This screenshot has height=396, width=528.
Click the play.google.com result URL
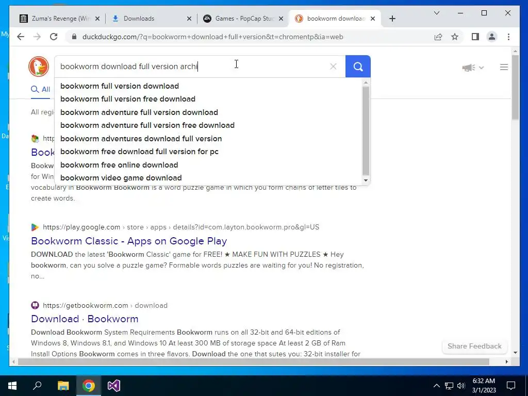pyautogui.click(x=181, y=227)
